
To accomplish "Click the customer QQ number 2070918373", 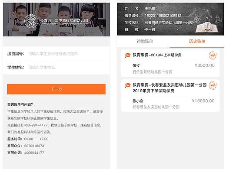I will point(34,146).
